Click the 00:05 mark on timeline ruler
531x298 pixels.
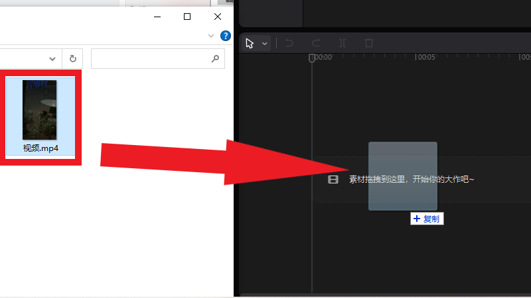(425, 58)
